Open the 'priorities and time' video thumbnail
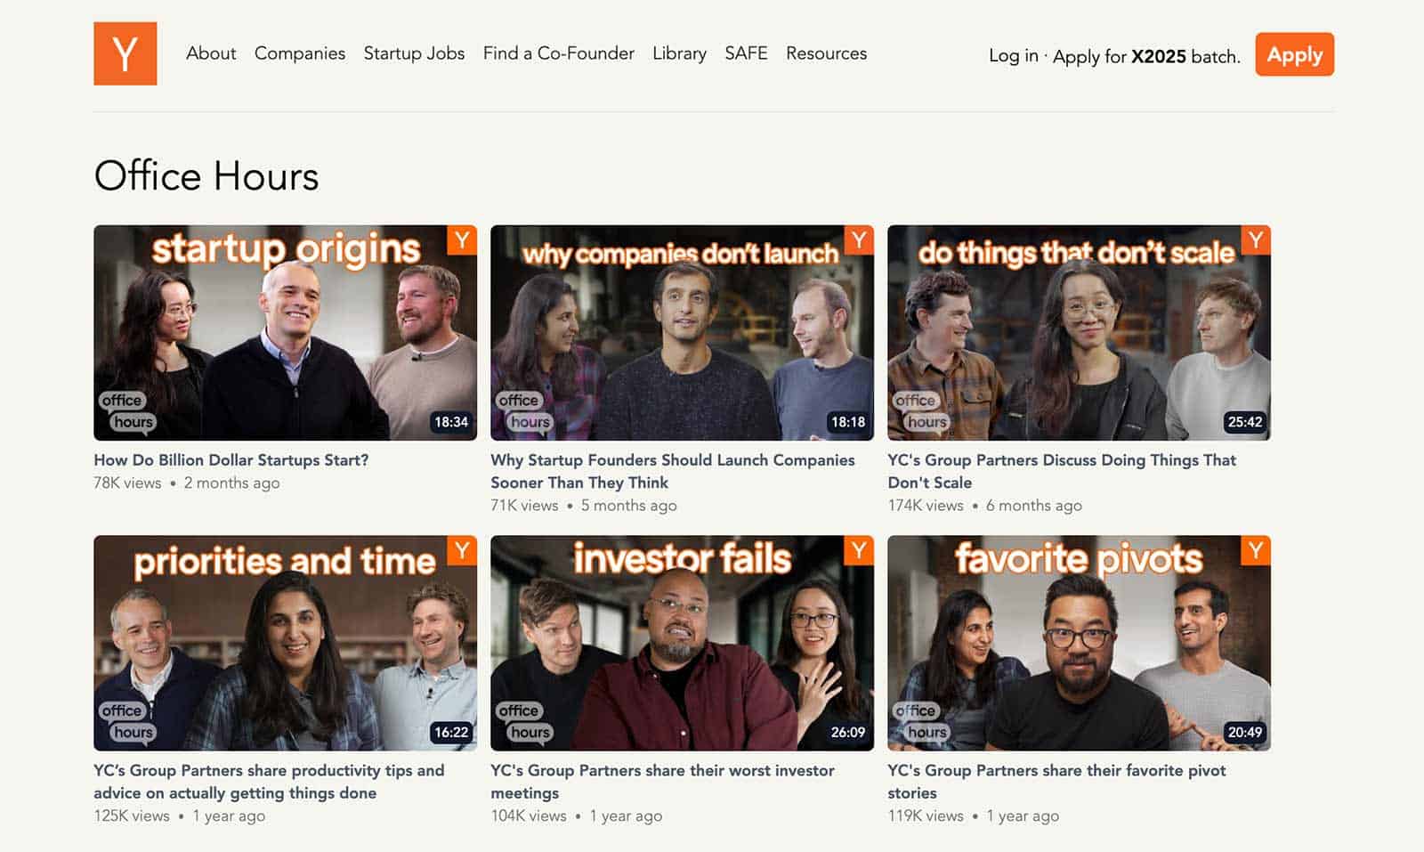 pos(286,643)
